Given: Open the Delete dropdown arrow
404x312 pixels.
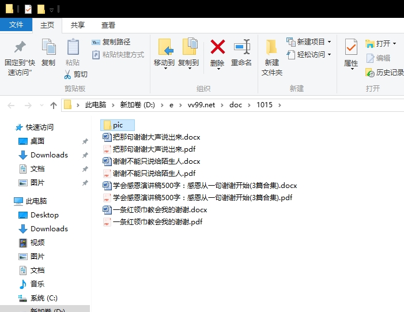Looking at the screenshot, I should click(218, 69).
